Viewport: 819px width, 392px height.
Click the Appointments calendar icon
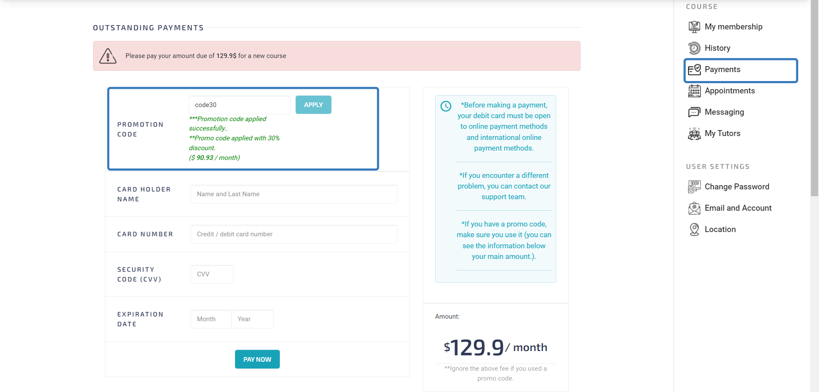[694, 91]
